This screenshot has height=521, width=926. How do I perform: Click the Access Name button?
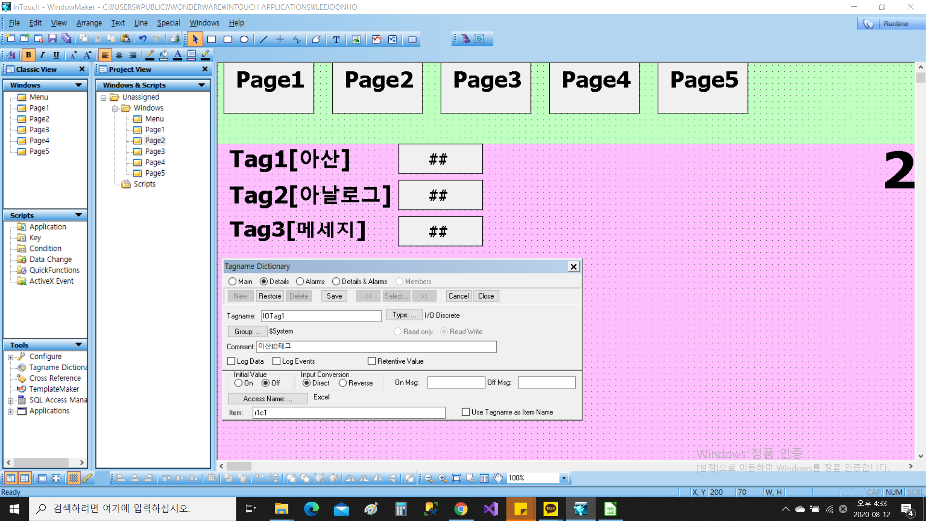268,398
